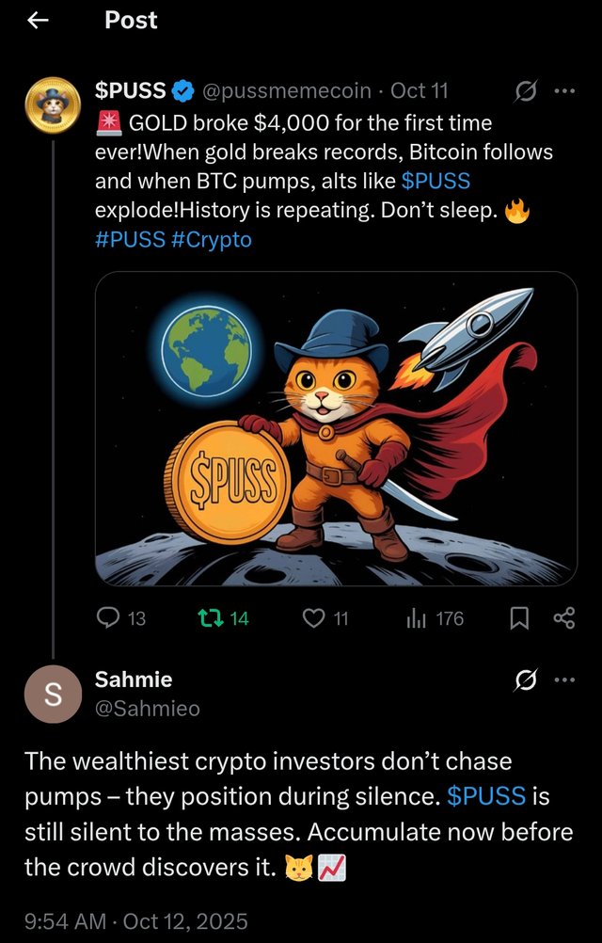The width and height of the screenshot is (602, 943).
Task: Like the $PUSS post
Action: 314,618
